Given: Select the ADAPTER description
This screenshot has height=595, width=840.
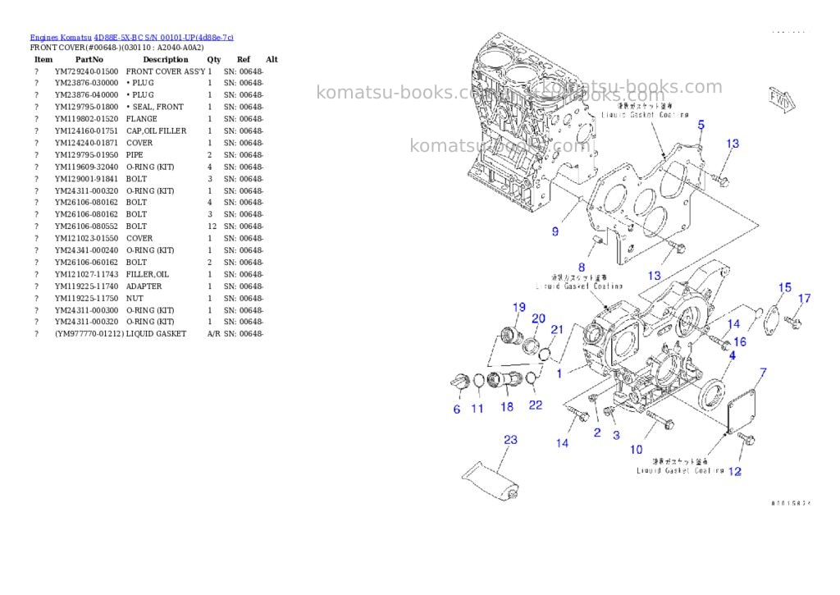Looking at the screenshot, I should pos(144,286).
